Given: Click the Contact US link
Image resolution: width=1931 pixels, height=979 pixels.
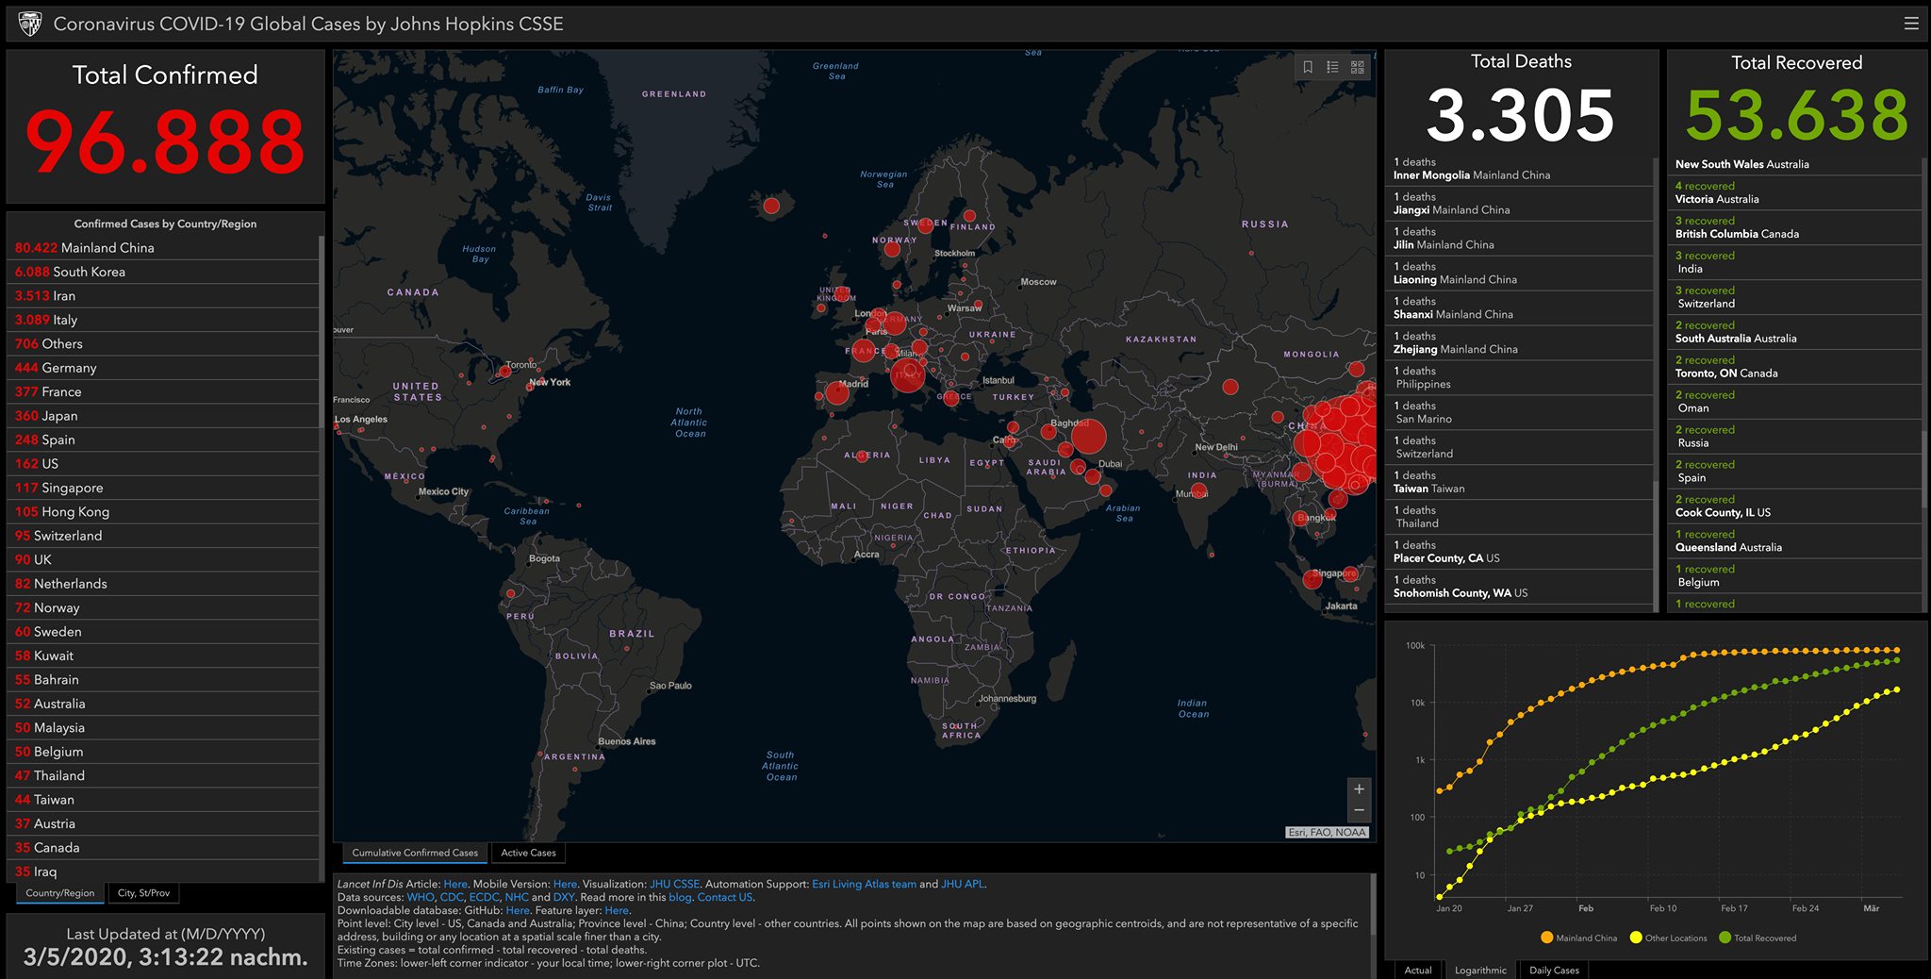Looking at the screenshot, I should [724, 898].
